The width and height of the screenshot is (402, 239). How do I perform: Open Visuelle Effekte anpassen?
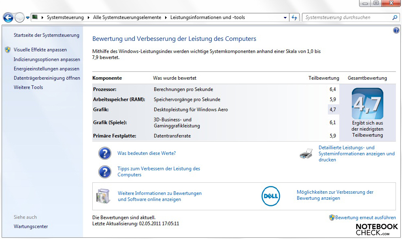click(40, 50)
